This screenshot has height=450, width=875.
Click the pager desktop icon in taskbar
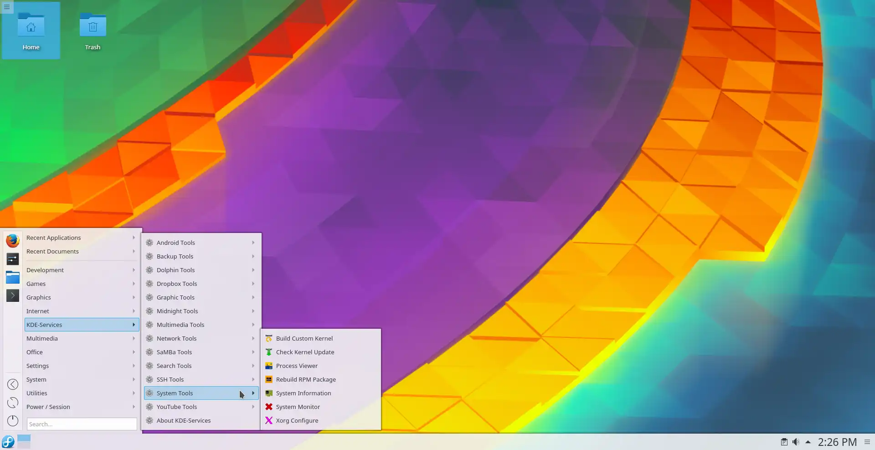click(x=24, y=441)
